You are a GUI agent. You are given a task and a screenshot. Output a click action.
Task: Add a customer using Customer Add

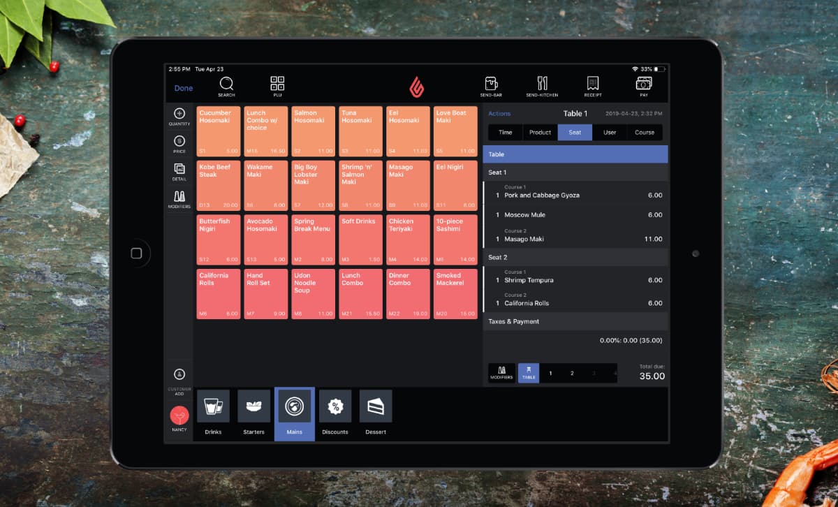pyautogui.click(x=179, y=381)
